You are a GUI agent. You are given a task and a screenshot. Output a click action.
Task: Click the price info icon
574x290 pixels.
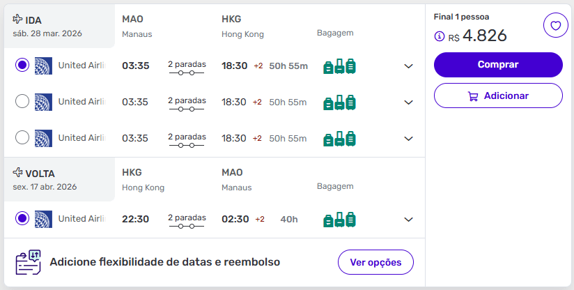439,37
